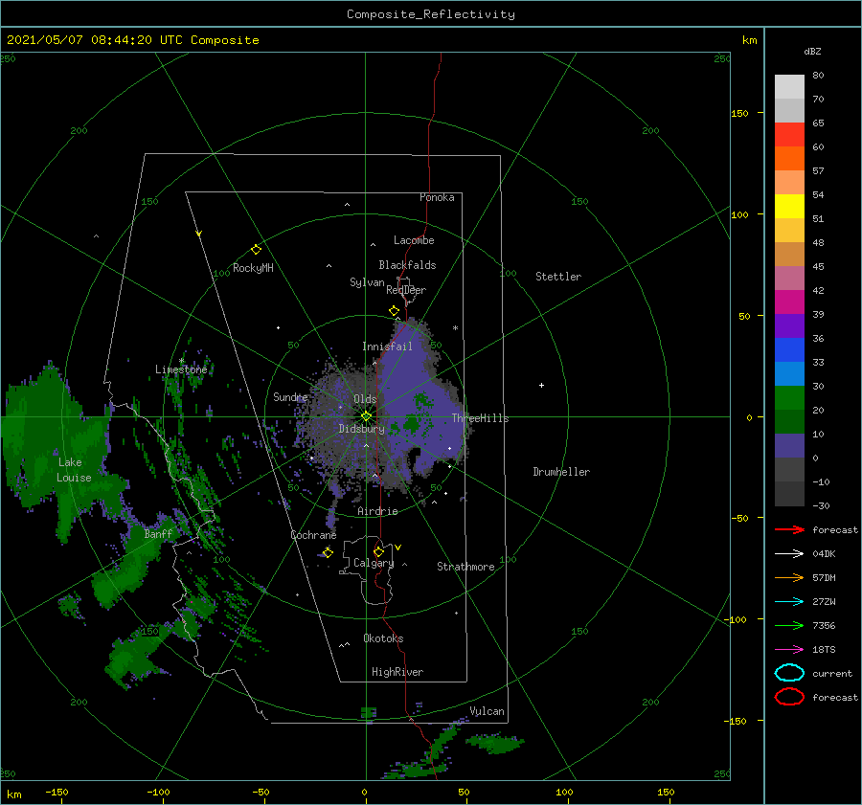Click the Airdrie map label

click(x=377, y=511)
